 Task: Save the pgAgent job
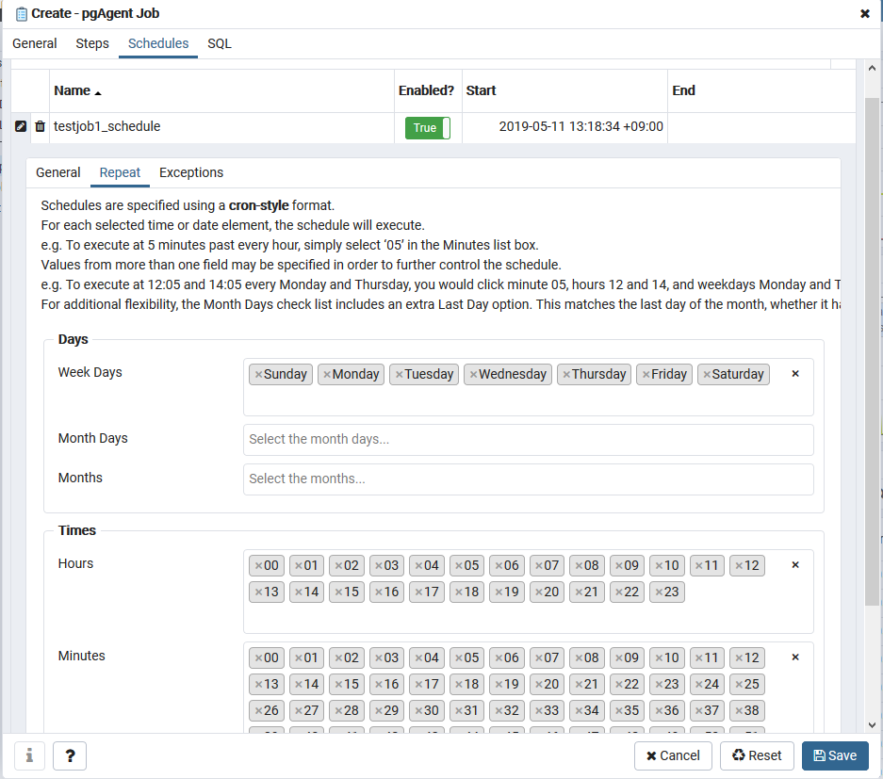coord(835,755)
